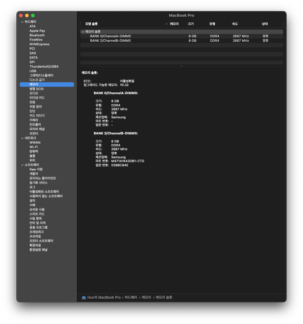Open 응용 프로그램 software info
This screenshot has height=324, width=303.
click(39, 227)
